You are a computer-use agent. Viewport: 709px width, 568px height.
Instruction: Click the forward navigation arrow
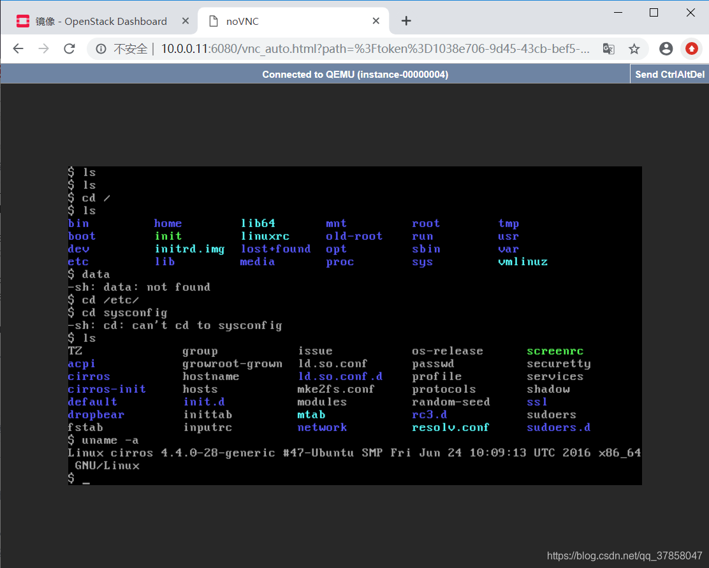(43, 48)
